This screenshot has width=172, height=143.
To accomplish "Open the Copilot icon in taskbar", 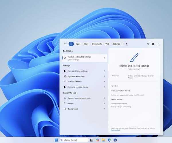I will (x=97, y=140).
